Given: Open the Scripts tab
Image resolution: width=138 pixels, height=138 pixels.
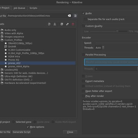Looking at the screenshot, I should click(33, 8).
